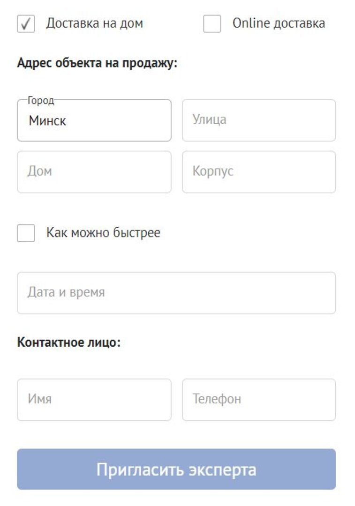355x506 pixels.
Task: Open the "Дата и время" field
Action: (176, 293)
